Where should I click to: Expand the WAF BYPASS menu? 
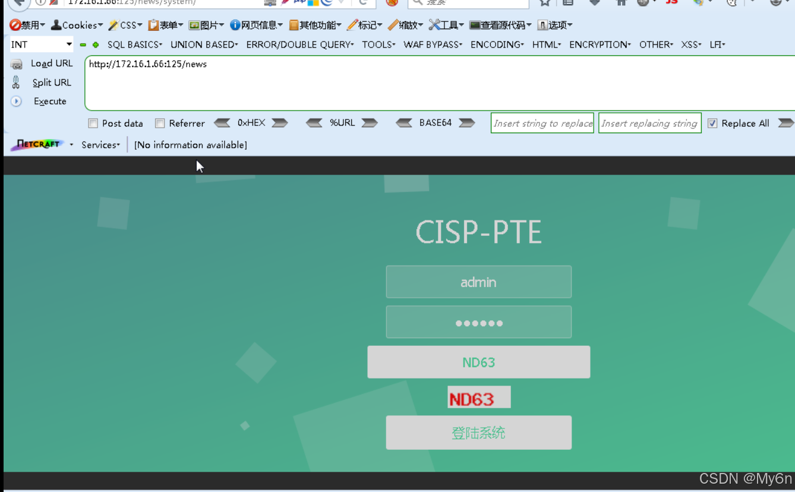click(433, 45)
